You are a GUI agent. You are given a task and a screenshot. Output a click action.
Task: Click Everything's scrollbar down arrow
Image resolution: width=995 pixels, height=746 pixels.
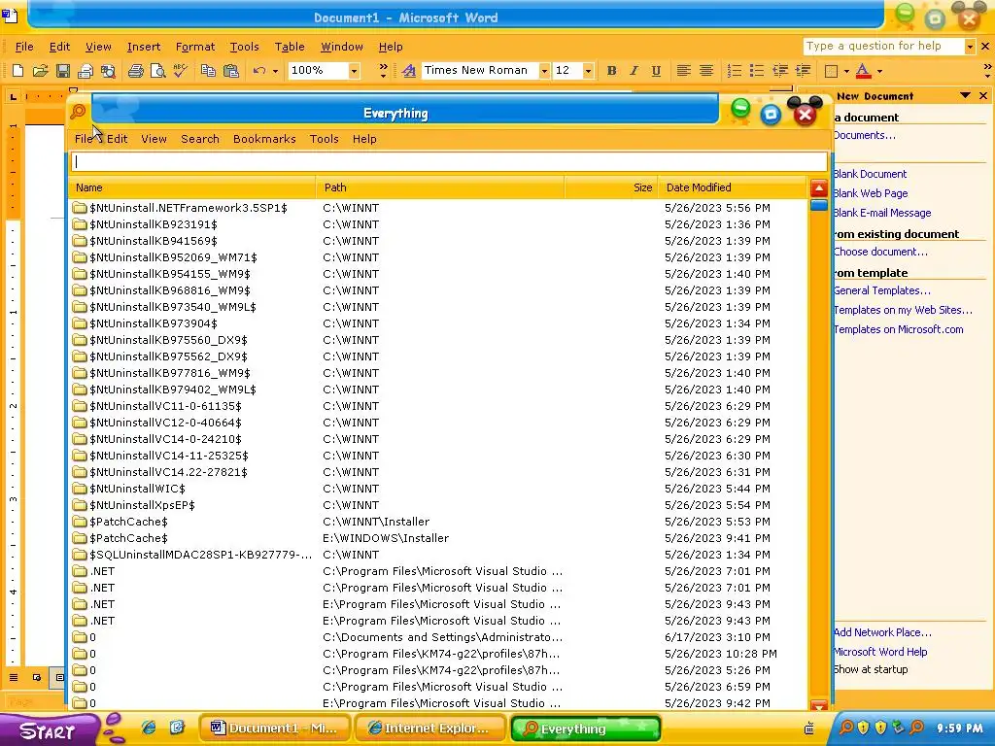(x=818, y=705)
